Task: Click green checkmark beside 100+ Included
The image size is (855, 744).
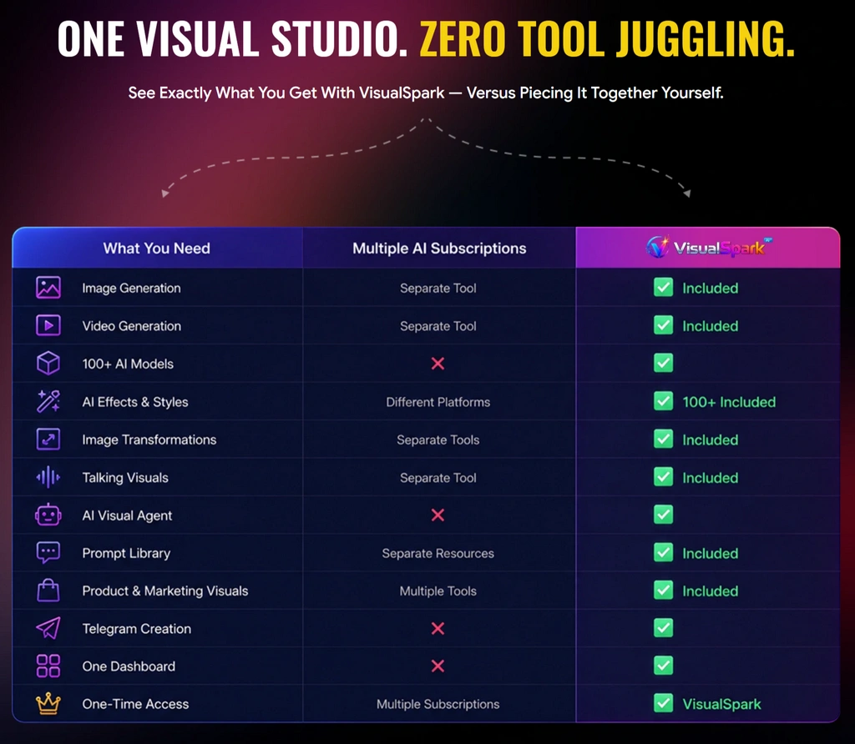Action: point(663,401)
